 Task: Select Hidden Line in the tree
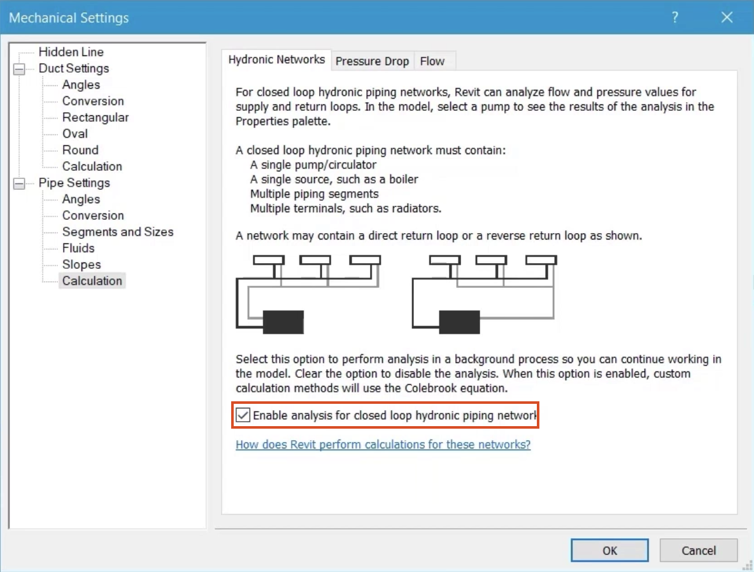point(71,52)
